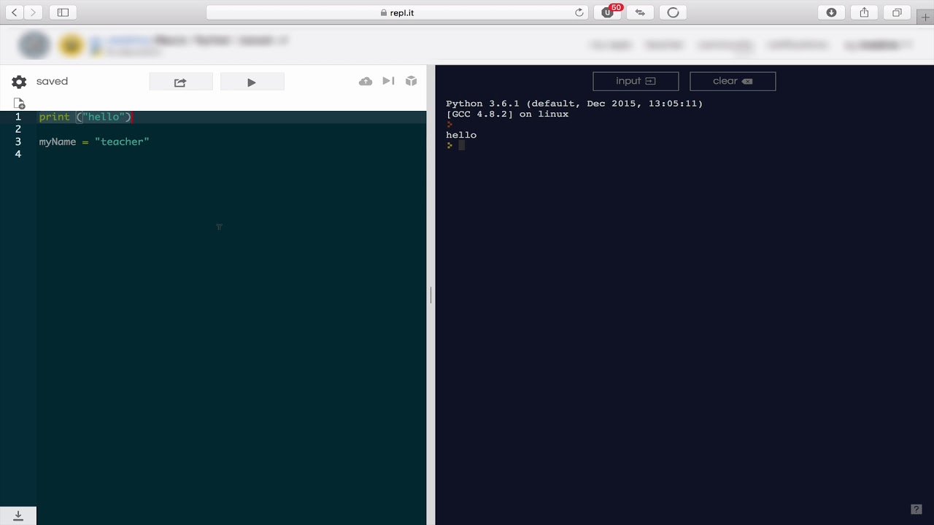
Task: Click the [GCC 4.8.2] on linux line
Action: [507, 114]
